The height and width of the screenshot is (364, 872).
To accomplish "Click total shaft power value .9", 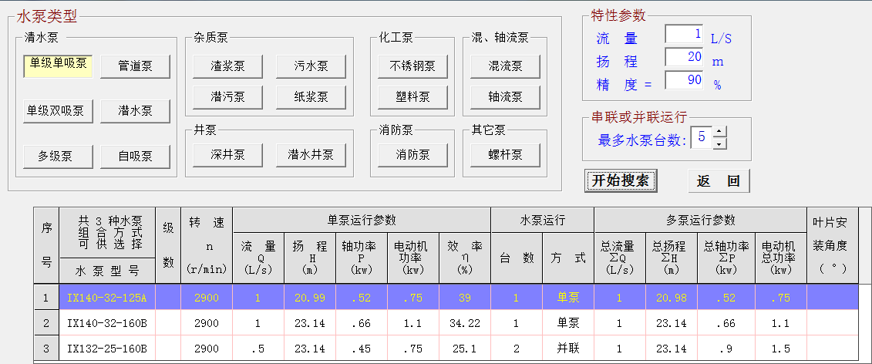I will 726,349.
